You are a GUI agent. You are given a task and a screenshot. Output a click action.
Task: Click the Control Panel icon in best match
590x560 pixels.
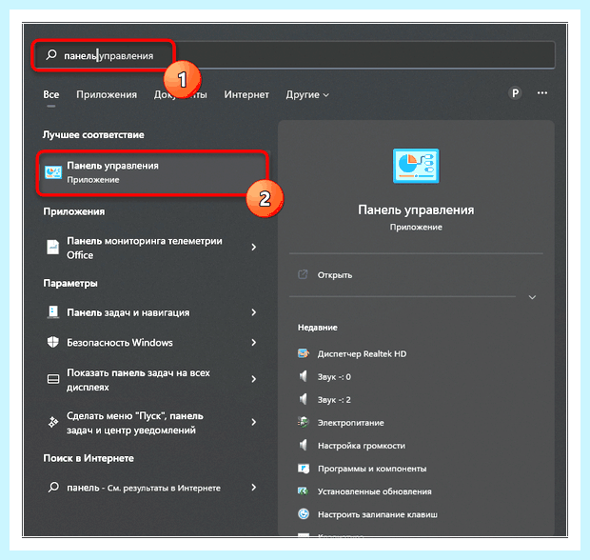point(53,172)
